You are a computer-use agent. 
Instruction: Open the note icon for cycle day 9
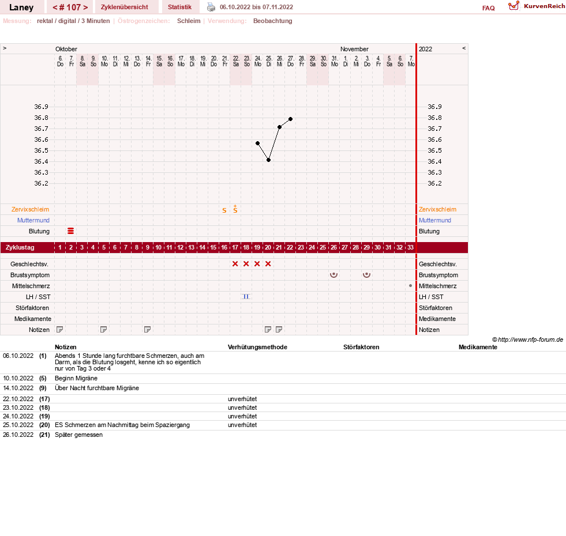pos(147,329)
